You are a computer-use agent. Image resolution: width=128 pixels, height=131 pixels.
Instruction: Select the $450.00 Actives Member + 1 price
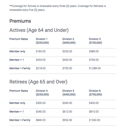(x=67, y=60)
